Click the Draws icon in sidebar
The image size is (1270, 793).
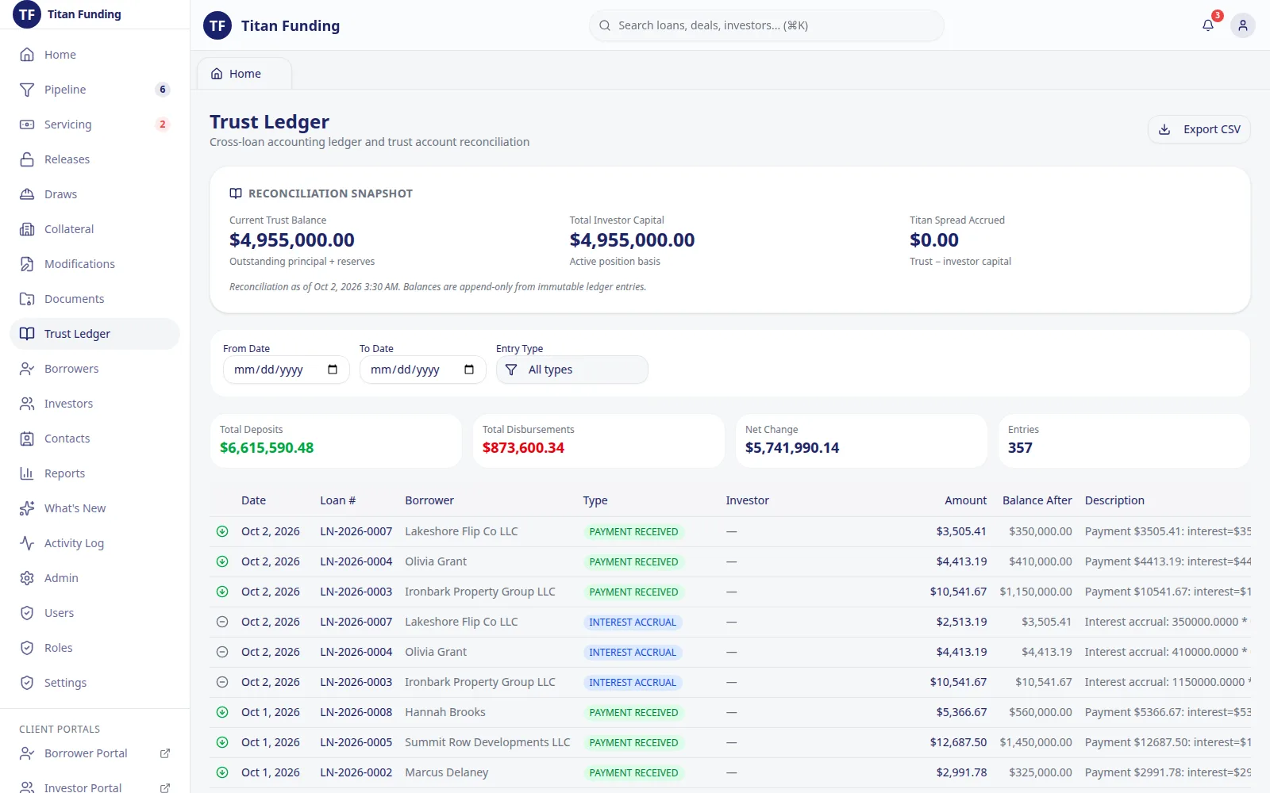[x=27, y=194]
